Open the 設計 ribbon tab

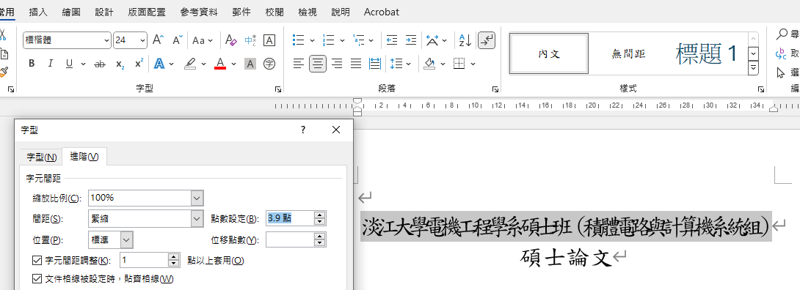(x=104, y=12)
